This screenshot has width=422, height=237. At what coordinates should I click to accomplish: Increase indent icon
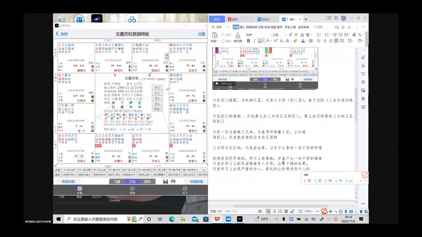[x=341, y=35]
